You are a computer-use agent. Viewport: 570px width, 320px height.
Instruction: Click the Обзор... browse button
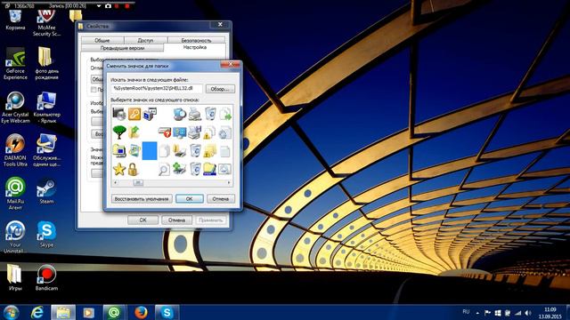coord(220,89)
